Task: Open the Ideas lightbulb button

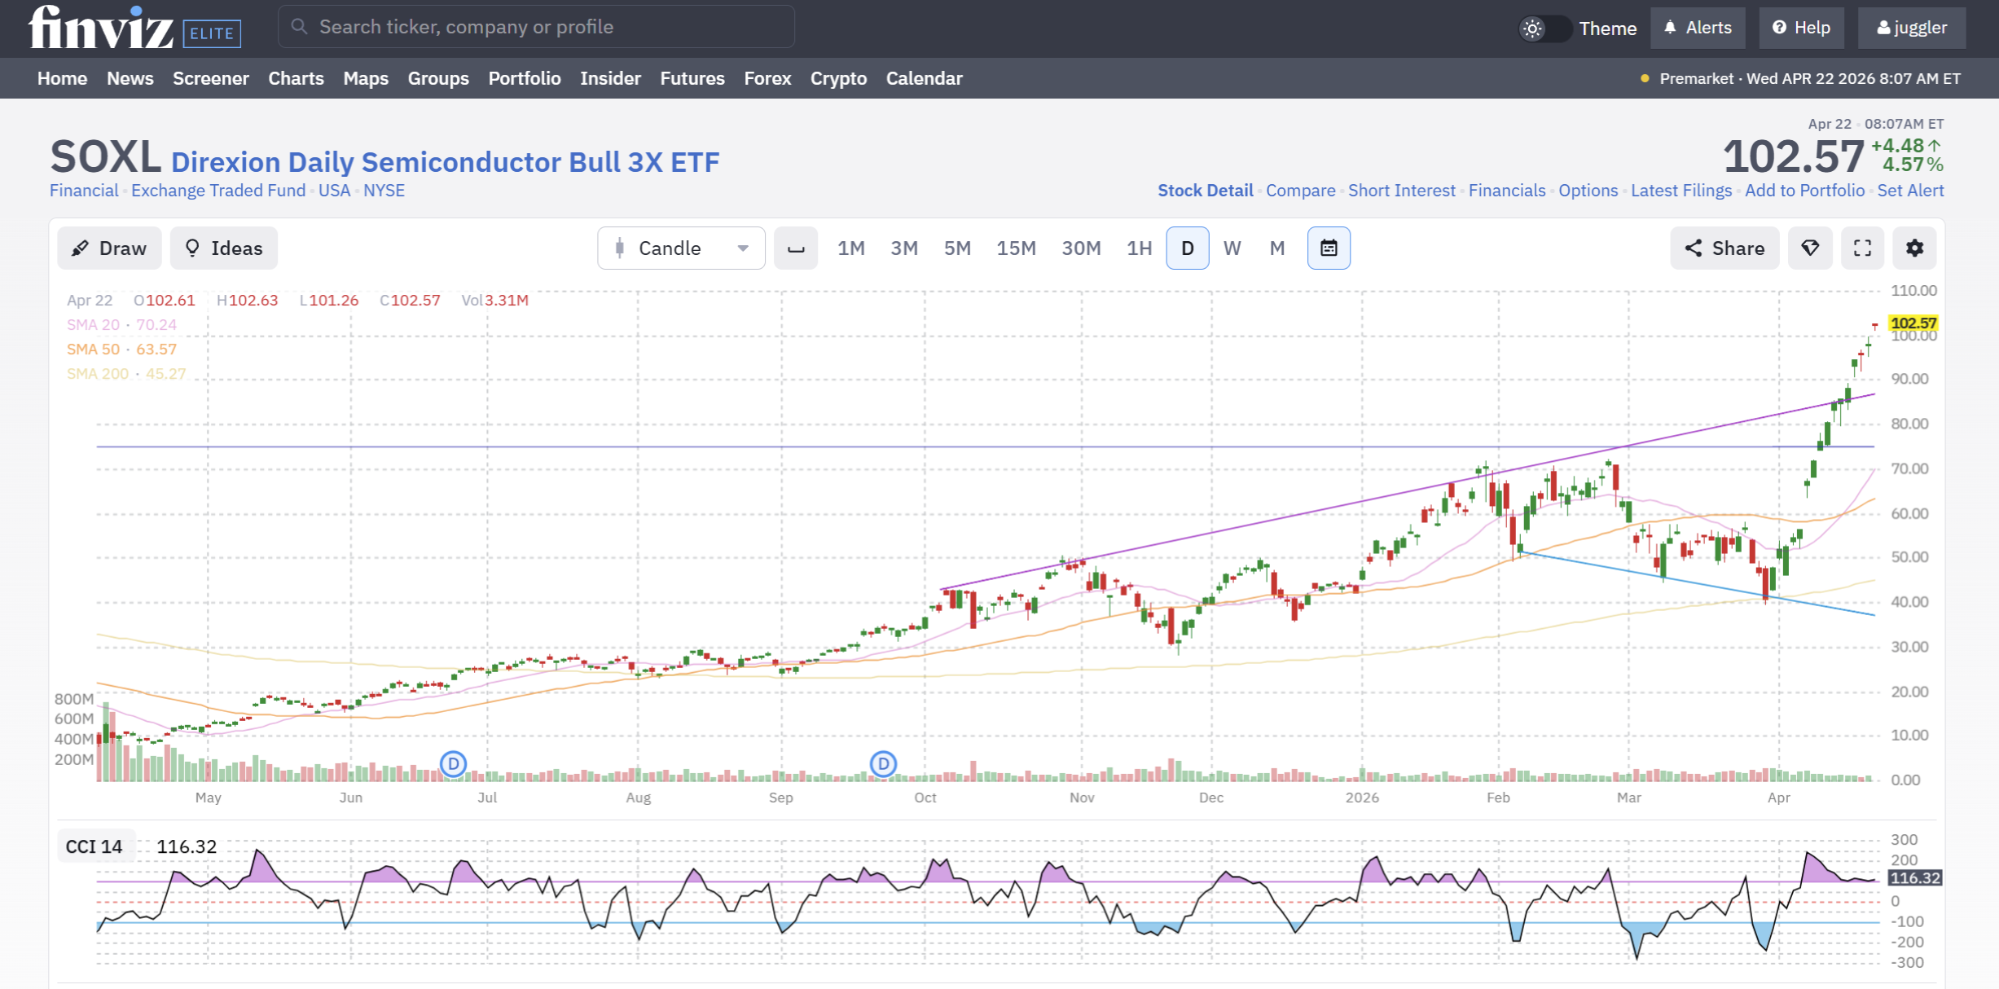Action: coord(224,248)
